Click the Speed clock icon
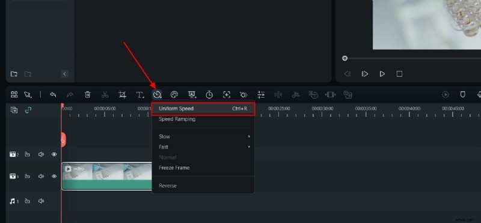This screenshot has width=481, height=223. (158, 95)
